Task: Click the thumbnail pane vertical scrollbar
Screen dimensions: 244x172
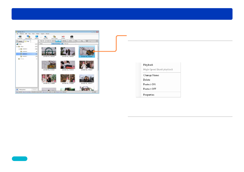Action: (x=98, y=59)
